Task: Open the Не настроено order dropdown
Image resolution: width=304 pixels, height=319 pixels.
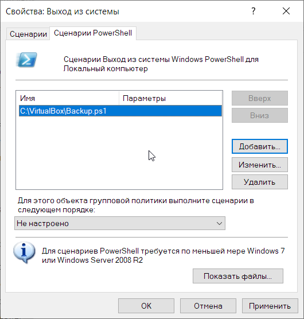Action: click(120, 223)
